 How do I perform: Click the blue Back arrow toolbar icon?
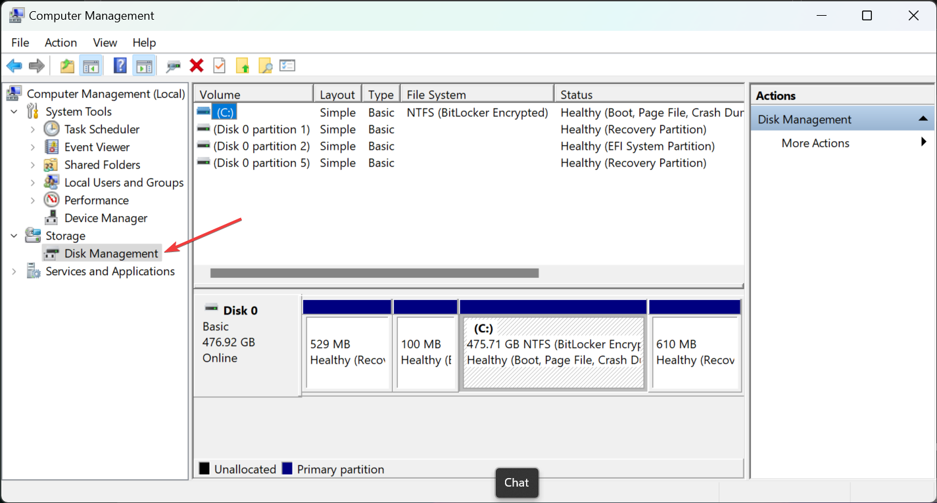[x=14, y=66]
